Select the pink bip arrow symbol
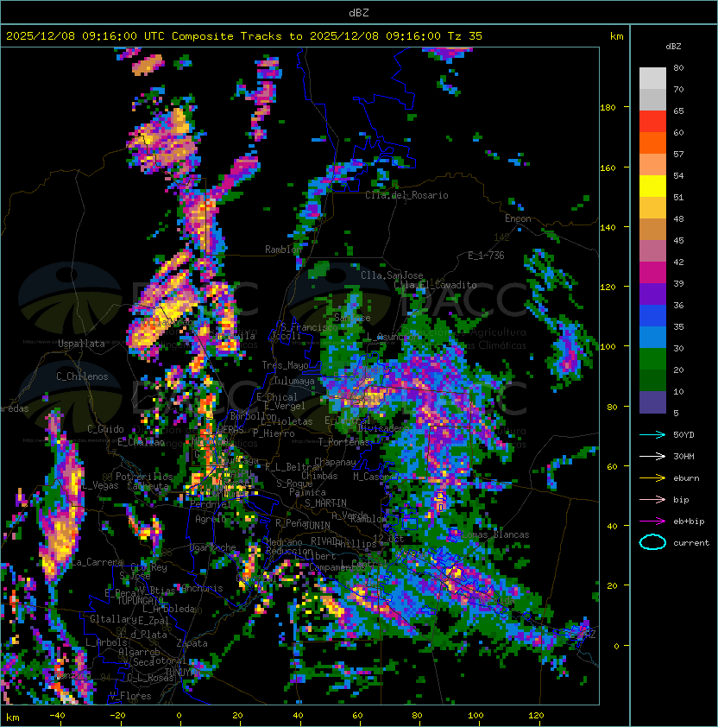Image resolution: width=718 pixels, height=727 pixels. [652, 499]
